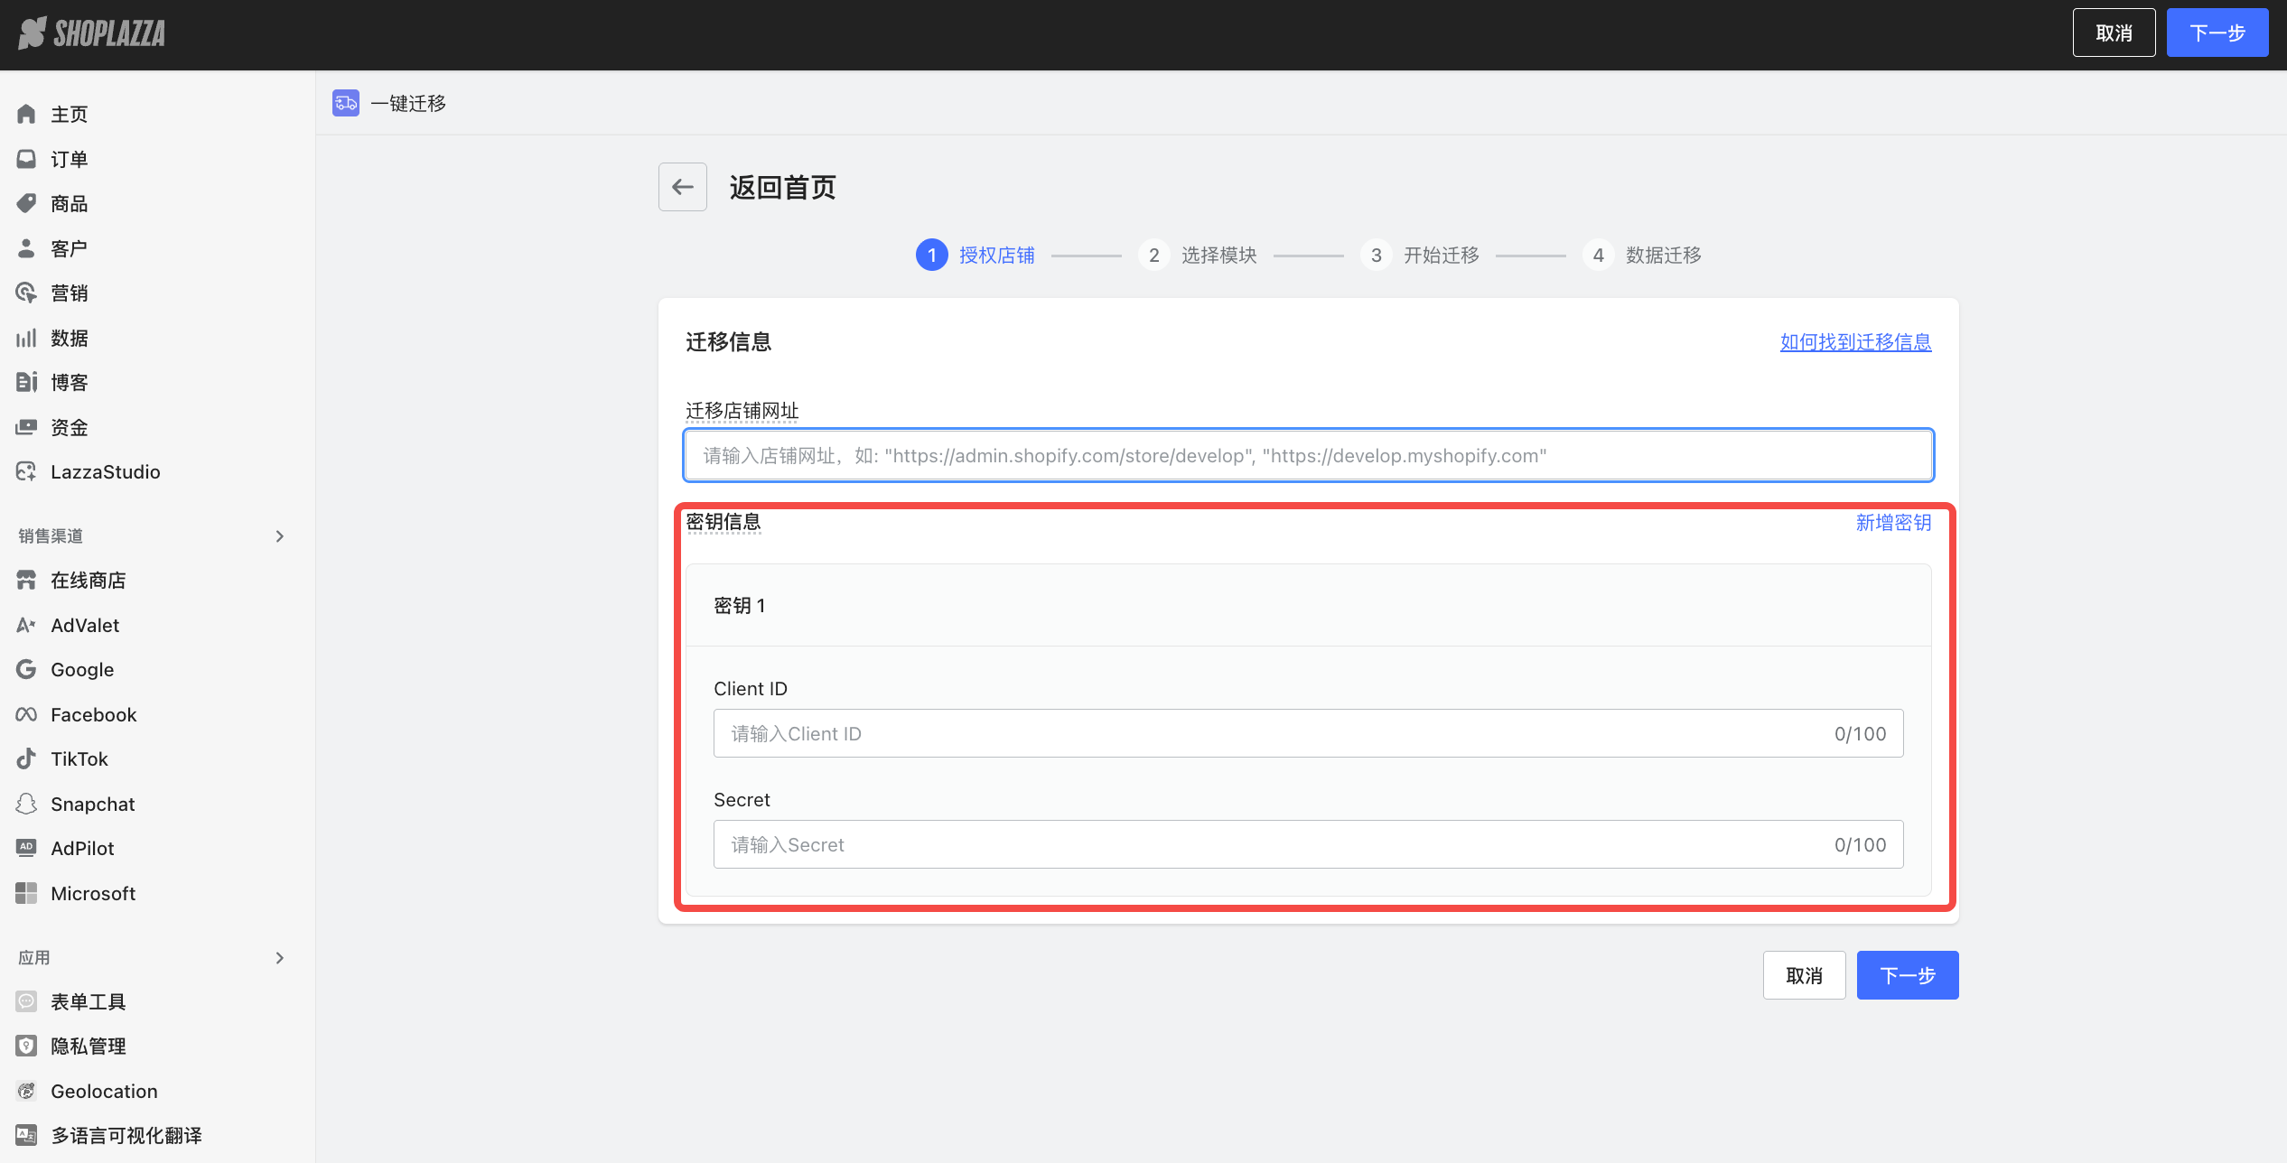The height and width of the screenshot is (1163, 2287).
Task: Open the 客户 customers person icon
Action: pos(26,248)
